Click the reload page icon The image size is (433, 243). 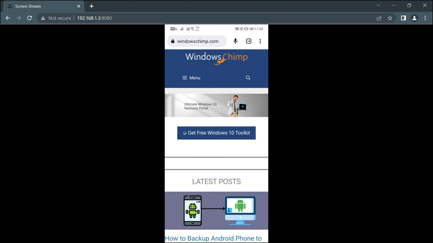click(29, 18)
